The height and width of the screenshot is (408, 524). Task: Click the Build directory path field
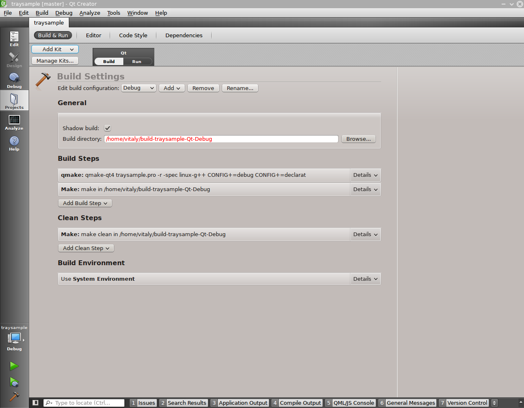(221, 139)
